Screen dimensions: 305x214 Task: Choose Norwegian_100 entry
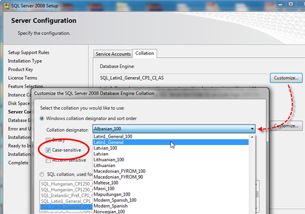click(171, 211)
